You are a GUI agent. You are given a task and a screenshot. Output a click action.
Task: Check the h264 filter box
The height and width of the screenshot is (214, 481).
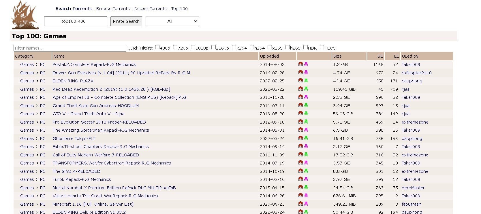(252, 47)
